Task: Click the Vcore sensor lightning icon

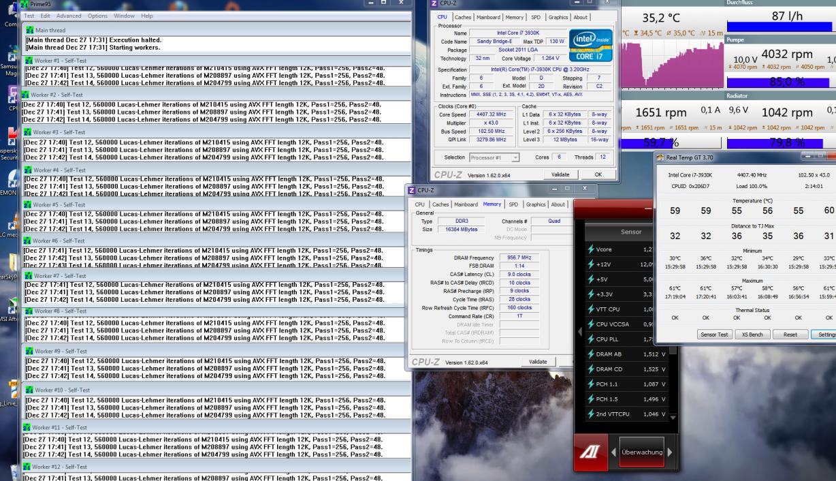Action: tap(590, 249)
